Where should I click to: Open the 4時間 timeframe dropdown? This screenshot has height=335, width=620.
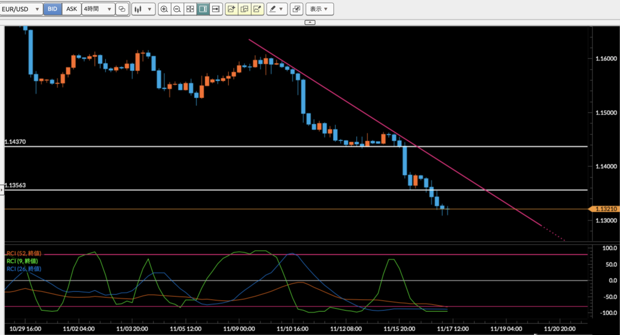click(x=98, y=9)
